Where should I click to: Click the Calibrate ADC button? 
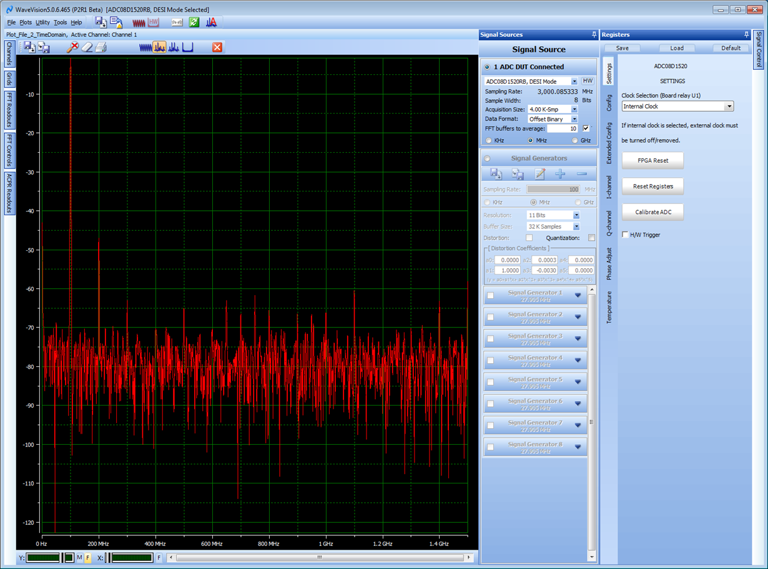[x=652, y=212]
